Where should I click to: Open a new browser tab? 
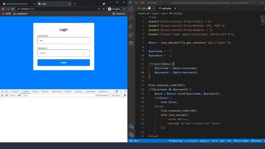pos(75,4)
